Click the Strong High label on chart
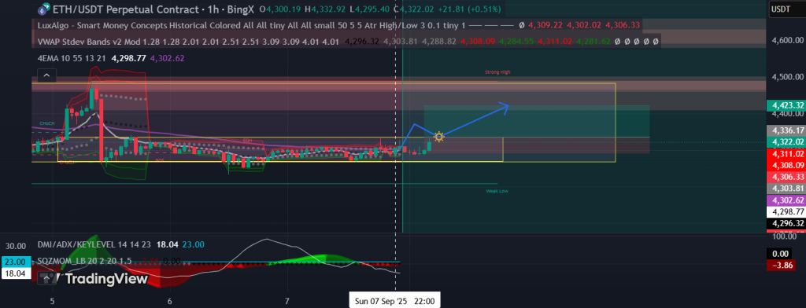 (497, 72)
